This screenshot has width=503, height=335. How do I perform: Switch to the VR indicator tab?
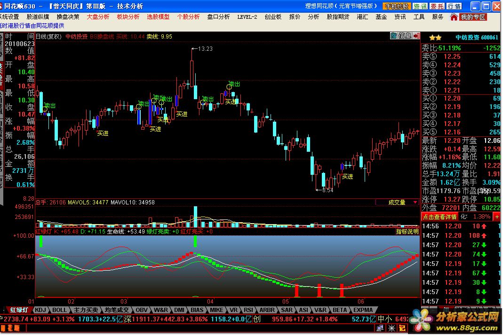(x=233, y=310)
